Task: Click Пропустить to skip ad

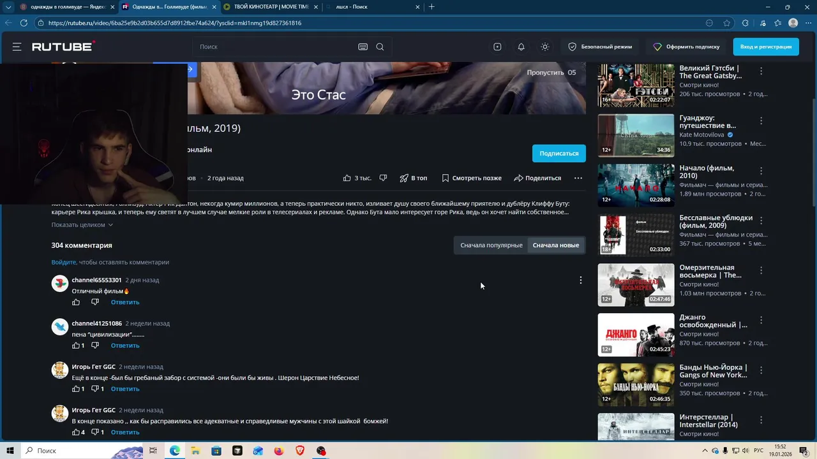Action: [551, 73]
